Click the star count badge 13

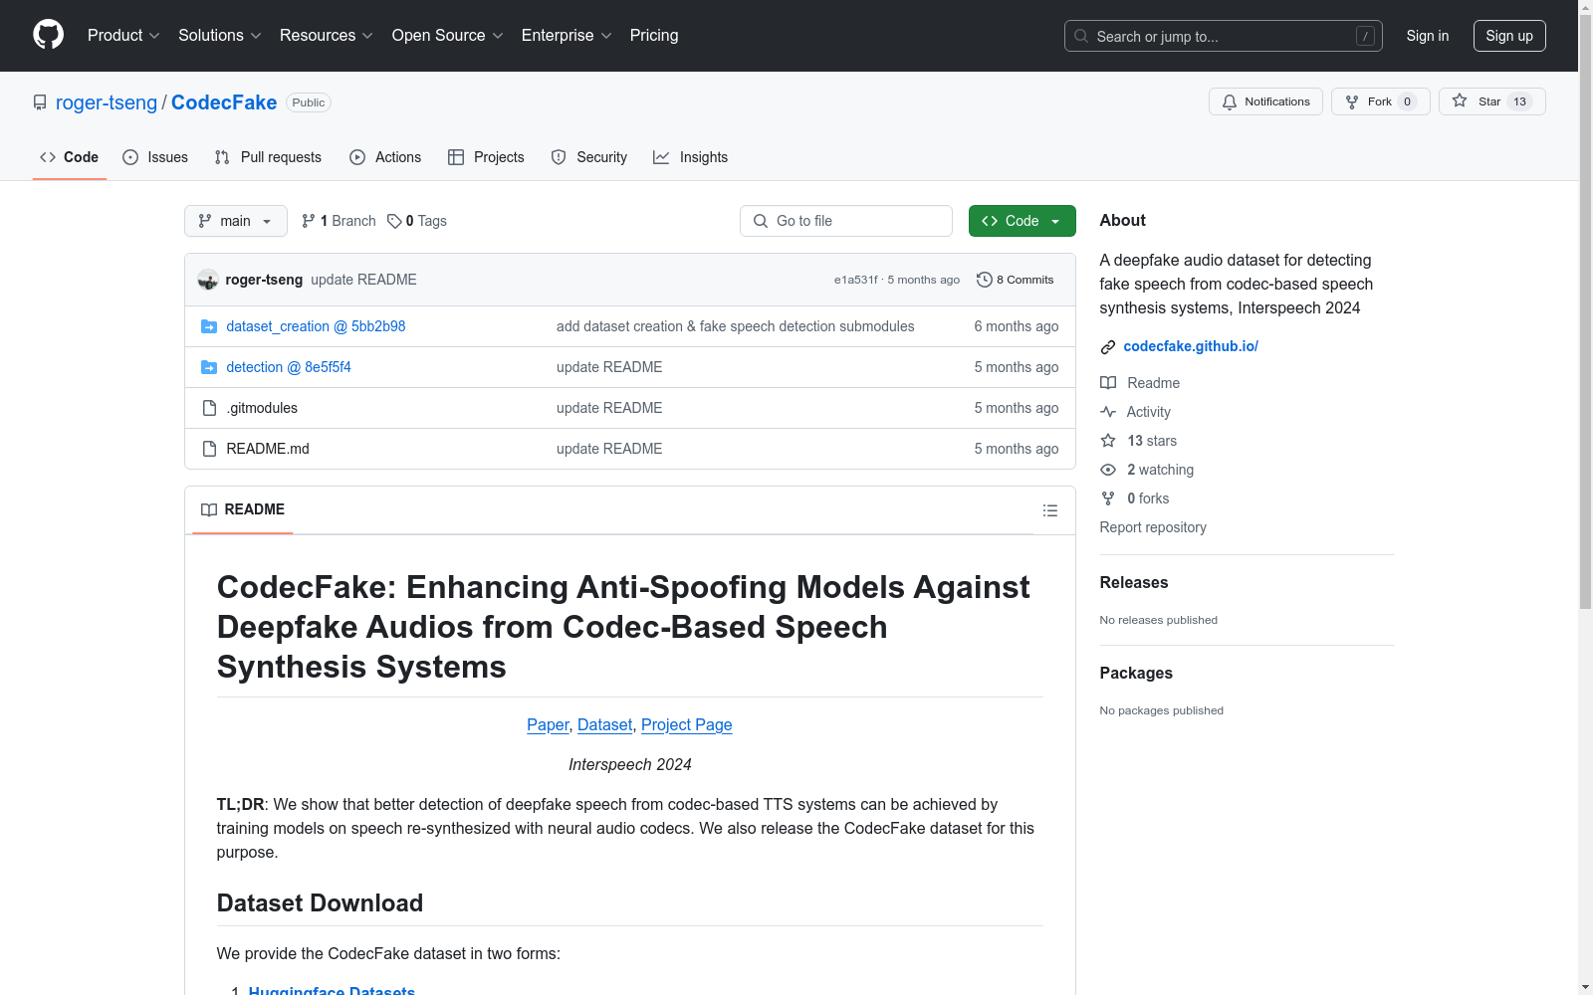coord(1519,101)
